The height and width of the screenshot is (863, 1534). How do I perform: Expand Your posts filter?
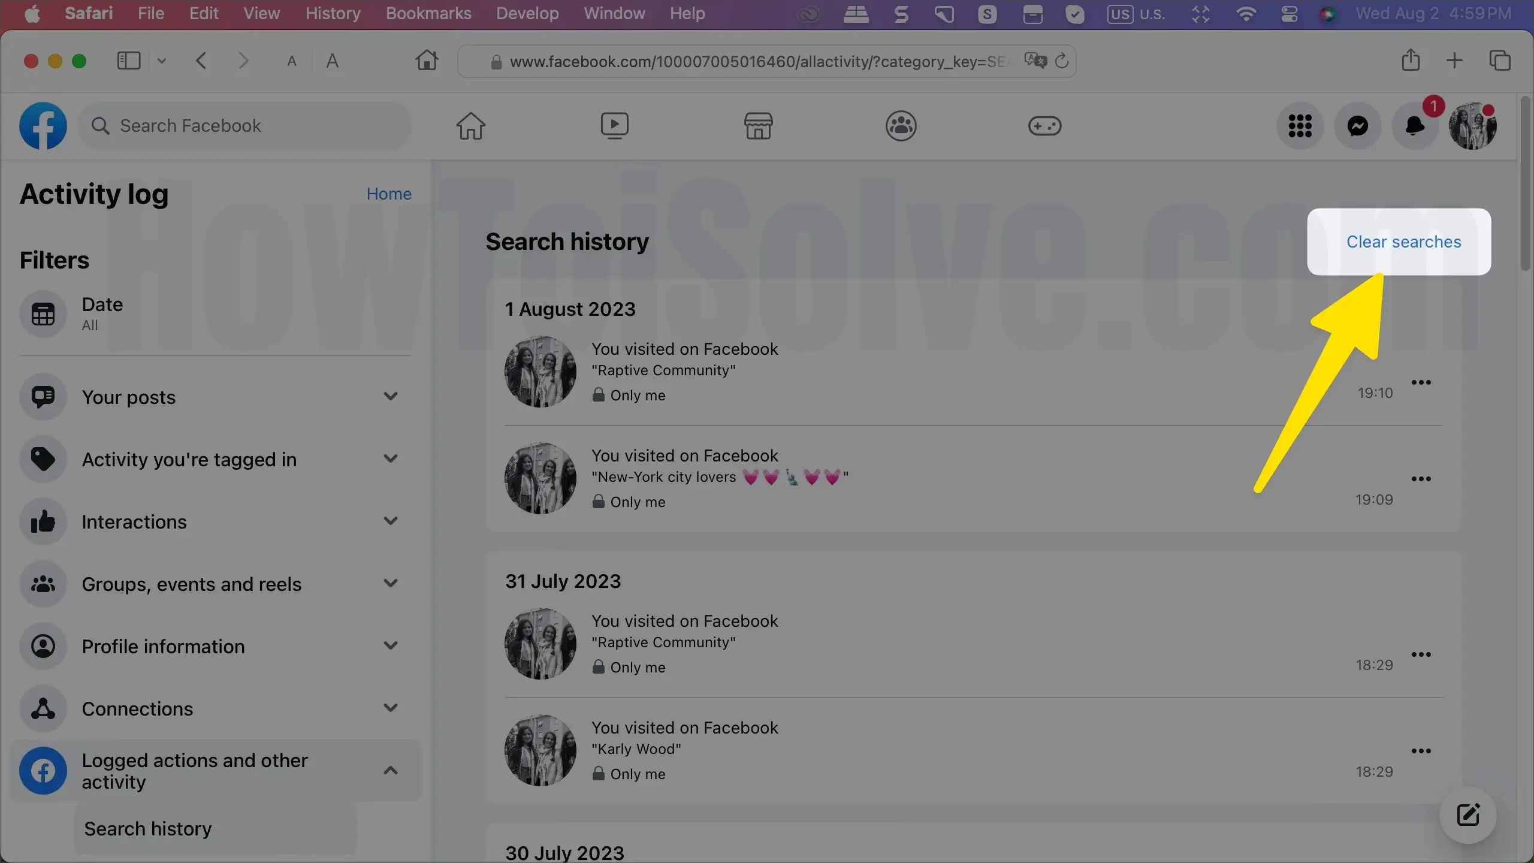(391, 396)
